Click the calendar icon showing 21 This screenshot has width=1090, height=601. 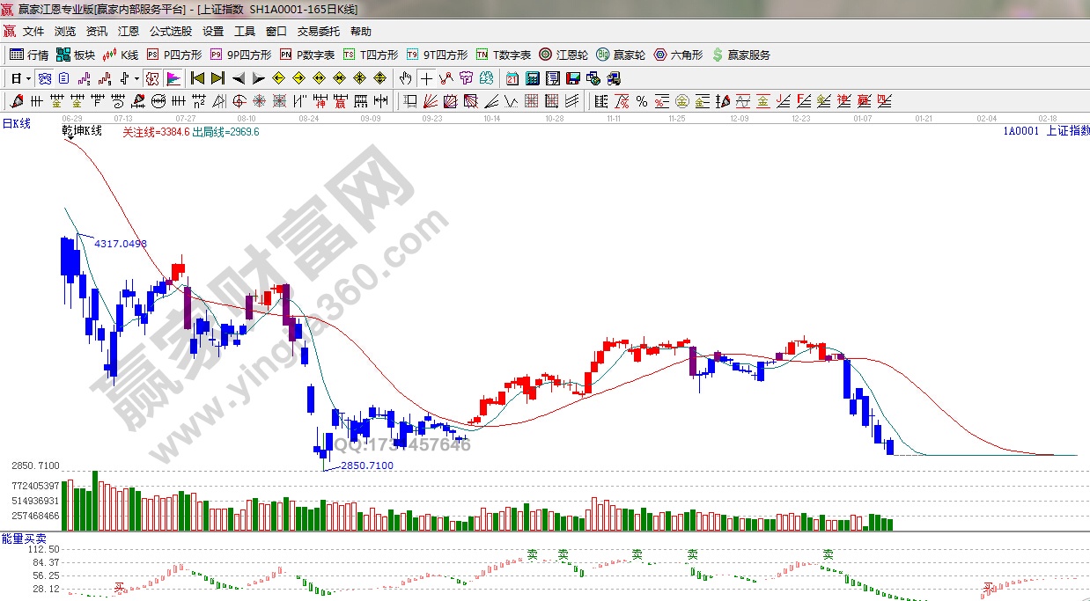pos(512,78)
